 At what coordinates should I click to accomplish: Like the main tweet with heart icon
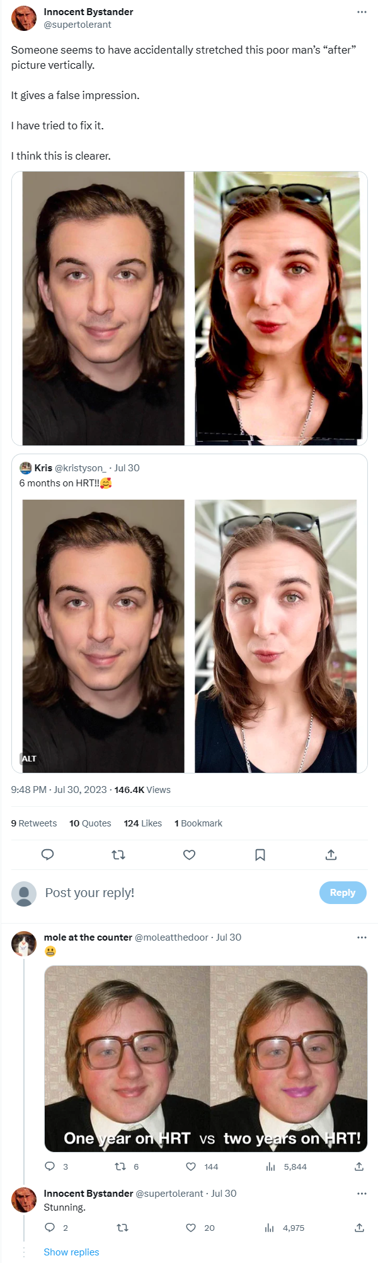tap(189, 855)
